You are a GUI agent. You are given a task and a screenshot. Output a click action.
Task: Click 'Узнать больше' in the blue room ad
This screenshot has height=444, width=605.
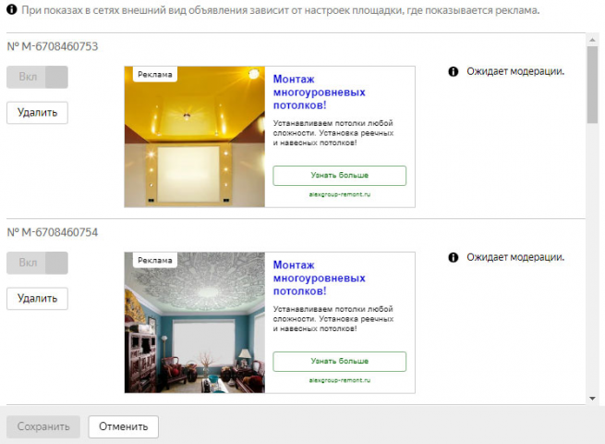(340, 362)
